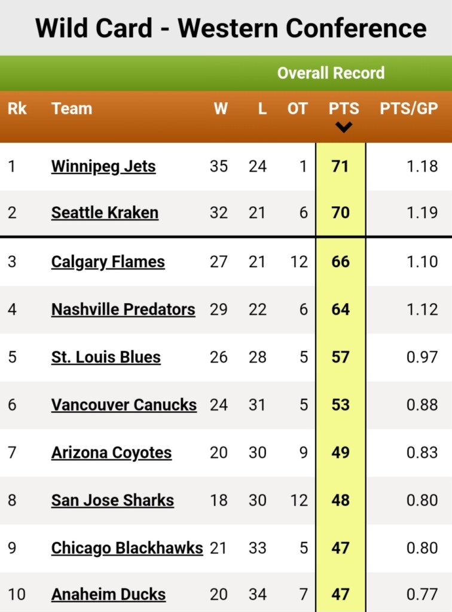Open the Winnipeg Jets team link
Screen dimensions: 452x612
[x=103, y=167]
